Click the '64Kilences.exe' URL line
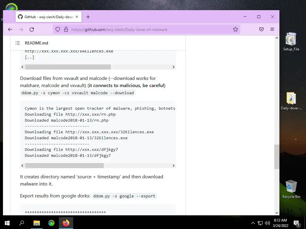 coord(69,51)
